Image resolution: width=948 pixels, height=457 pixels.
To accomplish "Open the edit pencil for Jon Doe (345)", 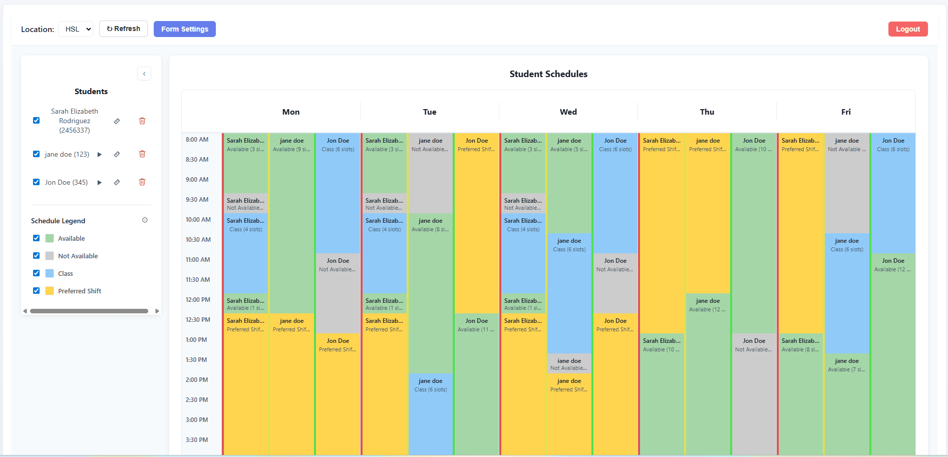I will [x=117, y=182].
